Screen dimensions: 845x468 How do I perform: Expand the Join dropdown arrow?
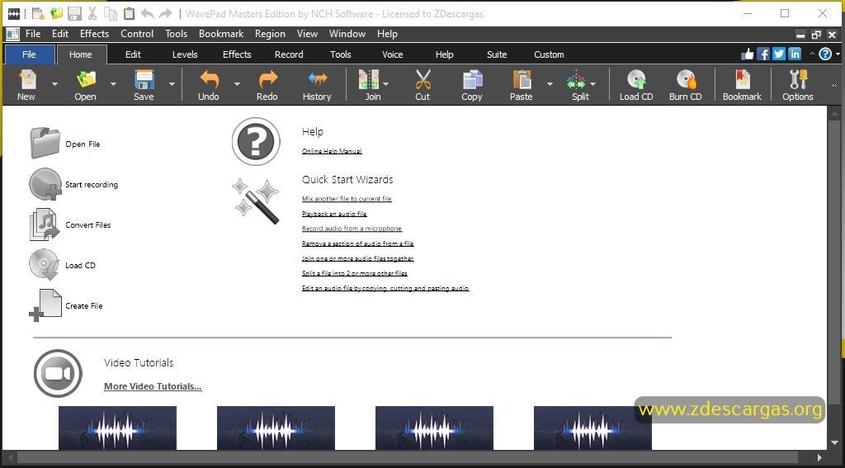(x=386, y=84)
